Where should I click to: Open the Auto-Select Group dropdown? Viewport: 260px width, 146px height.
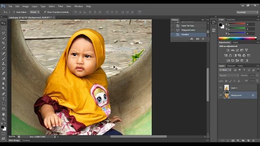pyautogui.click(x=35, y=12)
